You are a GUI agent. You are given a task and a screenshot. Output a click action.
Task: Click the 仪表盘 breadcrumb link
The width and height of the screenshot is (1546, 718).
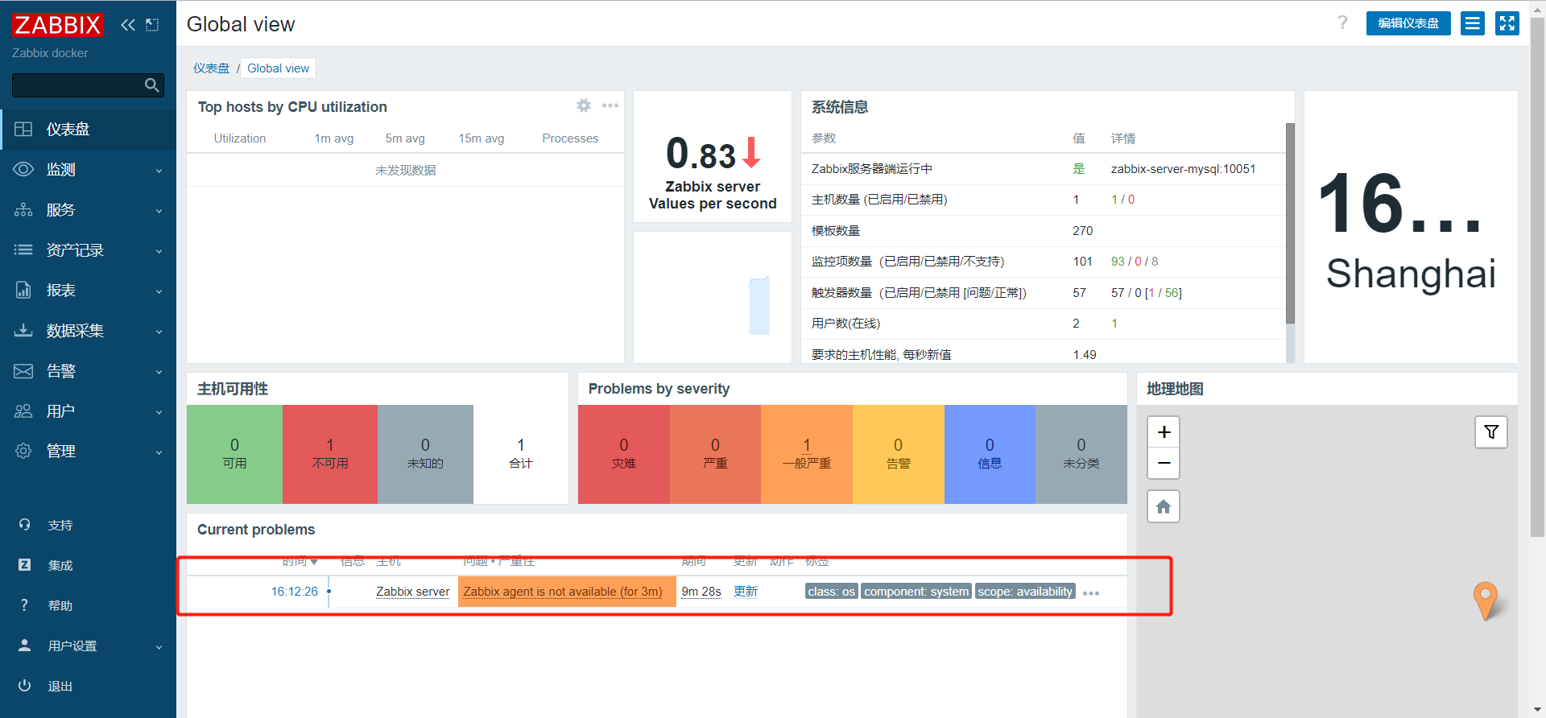tap(211, 68)
